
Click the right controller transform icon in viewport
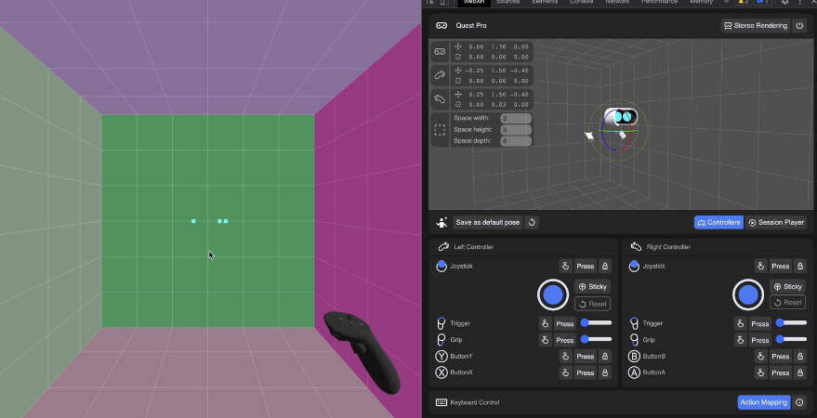click(440, 98)
